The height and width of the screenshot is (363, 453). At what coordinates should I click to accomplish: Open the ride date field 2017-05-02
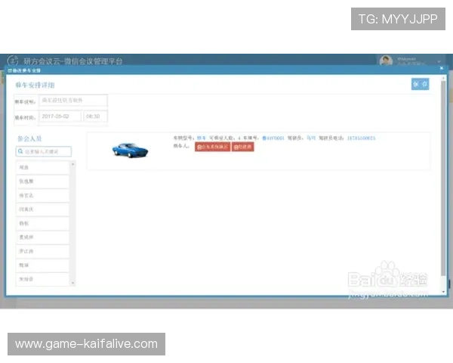59,116
